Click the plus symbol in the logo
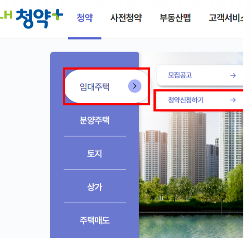This screenshot has height=238, width=250. [x=57, y=15]
